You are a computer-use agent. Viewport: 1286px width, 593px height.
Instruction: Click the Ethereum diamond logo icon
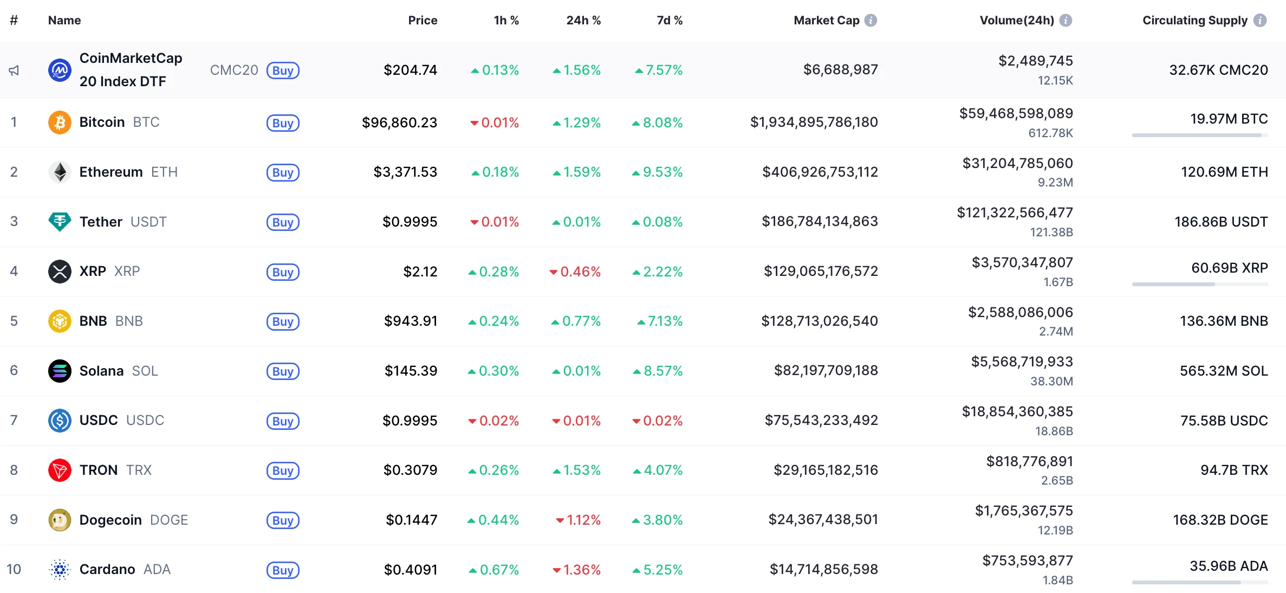[60, 172]
